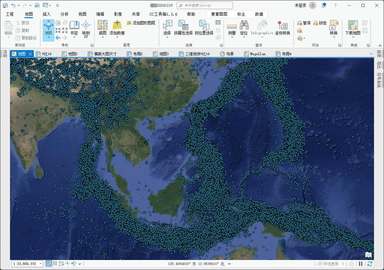Click the full extent globe icon
Image resolution: width=384 pixels, height=270 pixels.
58,23
